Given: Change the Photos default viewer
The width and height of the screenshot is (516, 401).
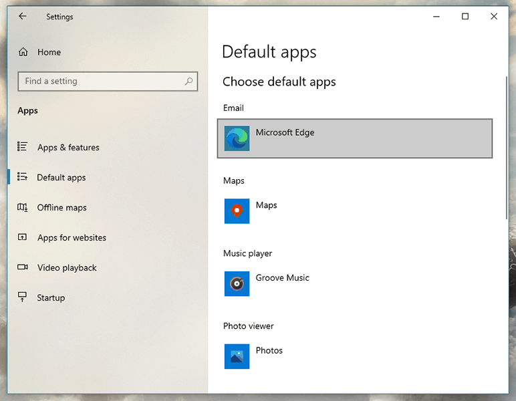Looking at the screenshot, I should coord(355,357).
